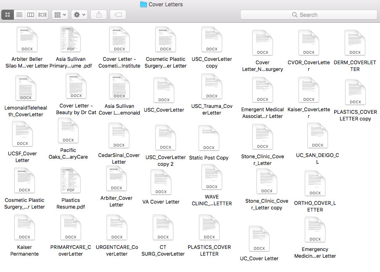Switch to list view
Image resolution: width=380 pixels, height=272 pixels.
(x=19, y=15)
